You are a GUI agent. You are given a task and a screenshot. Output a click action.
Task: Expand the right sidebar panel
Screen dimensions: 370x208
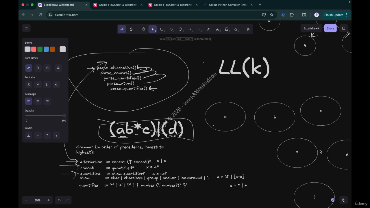point(344,28)
